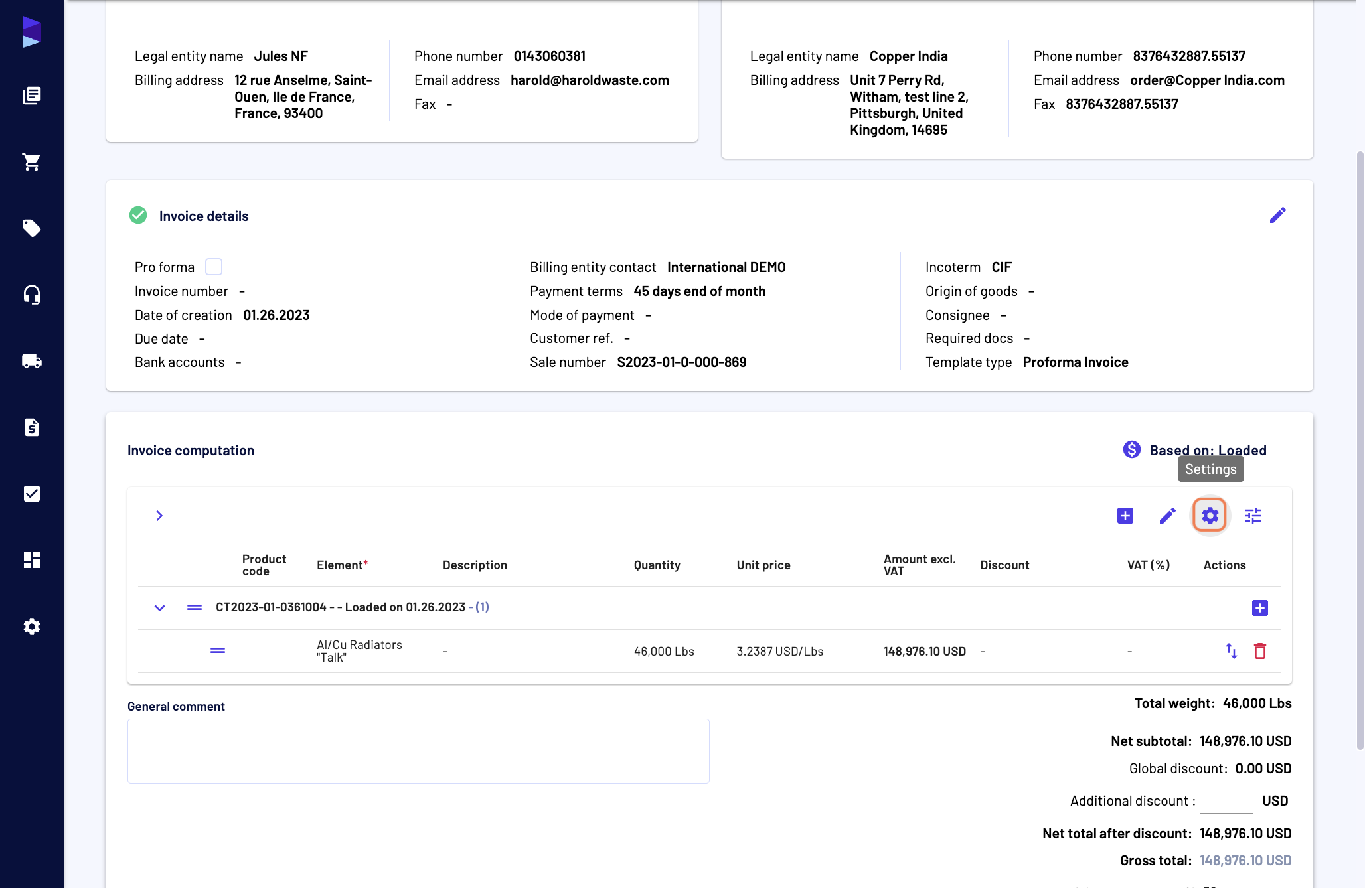
Task: Add a line to container CT2023-01-0361004
Action: click(1259, 608)
